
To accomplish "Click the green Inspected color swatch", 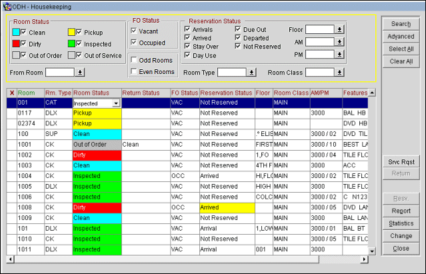I will click(x=71, y=43).
